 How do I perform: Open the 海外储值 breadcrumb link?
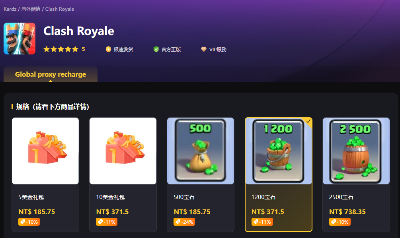pos(31,9)
